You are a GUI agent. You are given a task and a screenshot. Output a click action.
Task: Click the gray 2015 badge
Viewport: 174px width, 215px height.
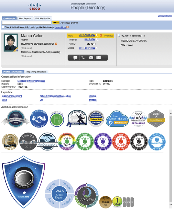pos(28,142)
